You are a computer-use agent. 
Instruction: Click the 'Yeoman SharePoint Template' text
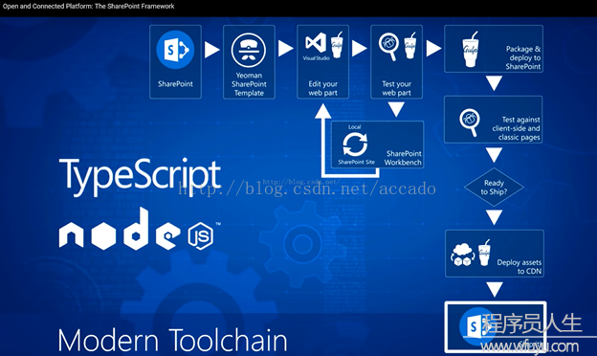click(x=249, y=84)
